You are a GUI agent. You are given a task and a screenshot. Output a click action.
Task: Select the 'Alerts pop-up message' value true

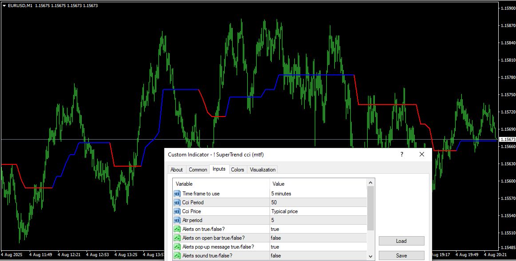click(x=275, y=247)
